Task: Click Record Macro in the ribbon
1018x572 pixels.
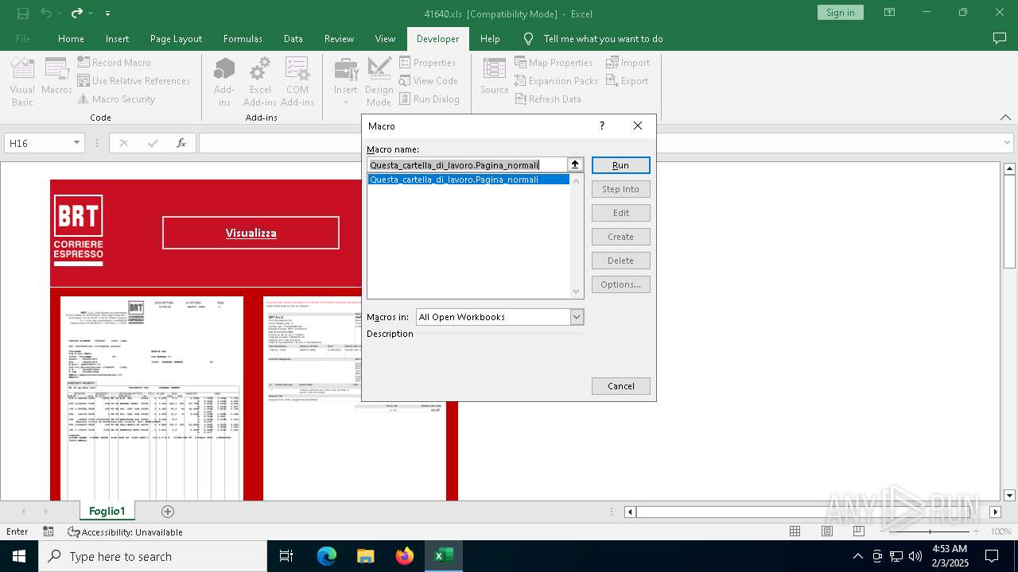Action: point(114,63)
